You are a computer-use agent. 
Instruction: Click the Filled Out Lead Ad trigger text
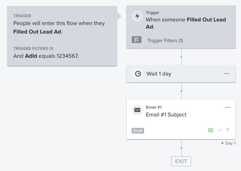click(186, 23)
